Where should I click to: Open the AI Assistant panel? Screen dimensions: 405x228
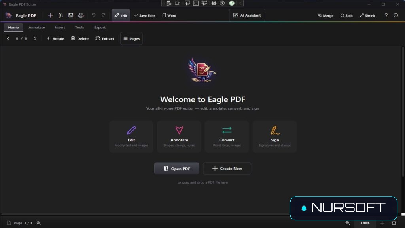(247, 15)
